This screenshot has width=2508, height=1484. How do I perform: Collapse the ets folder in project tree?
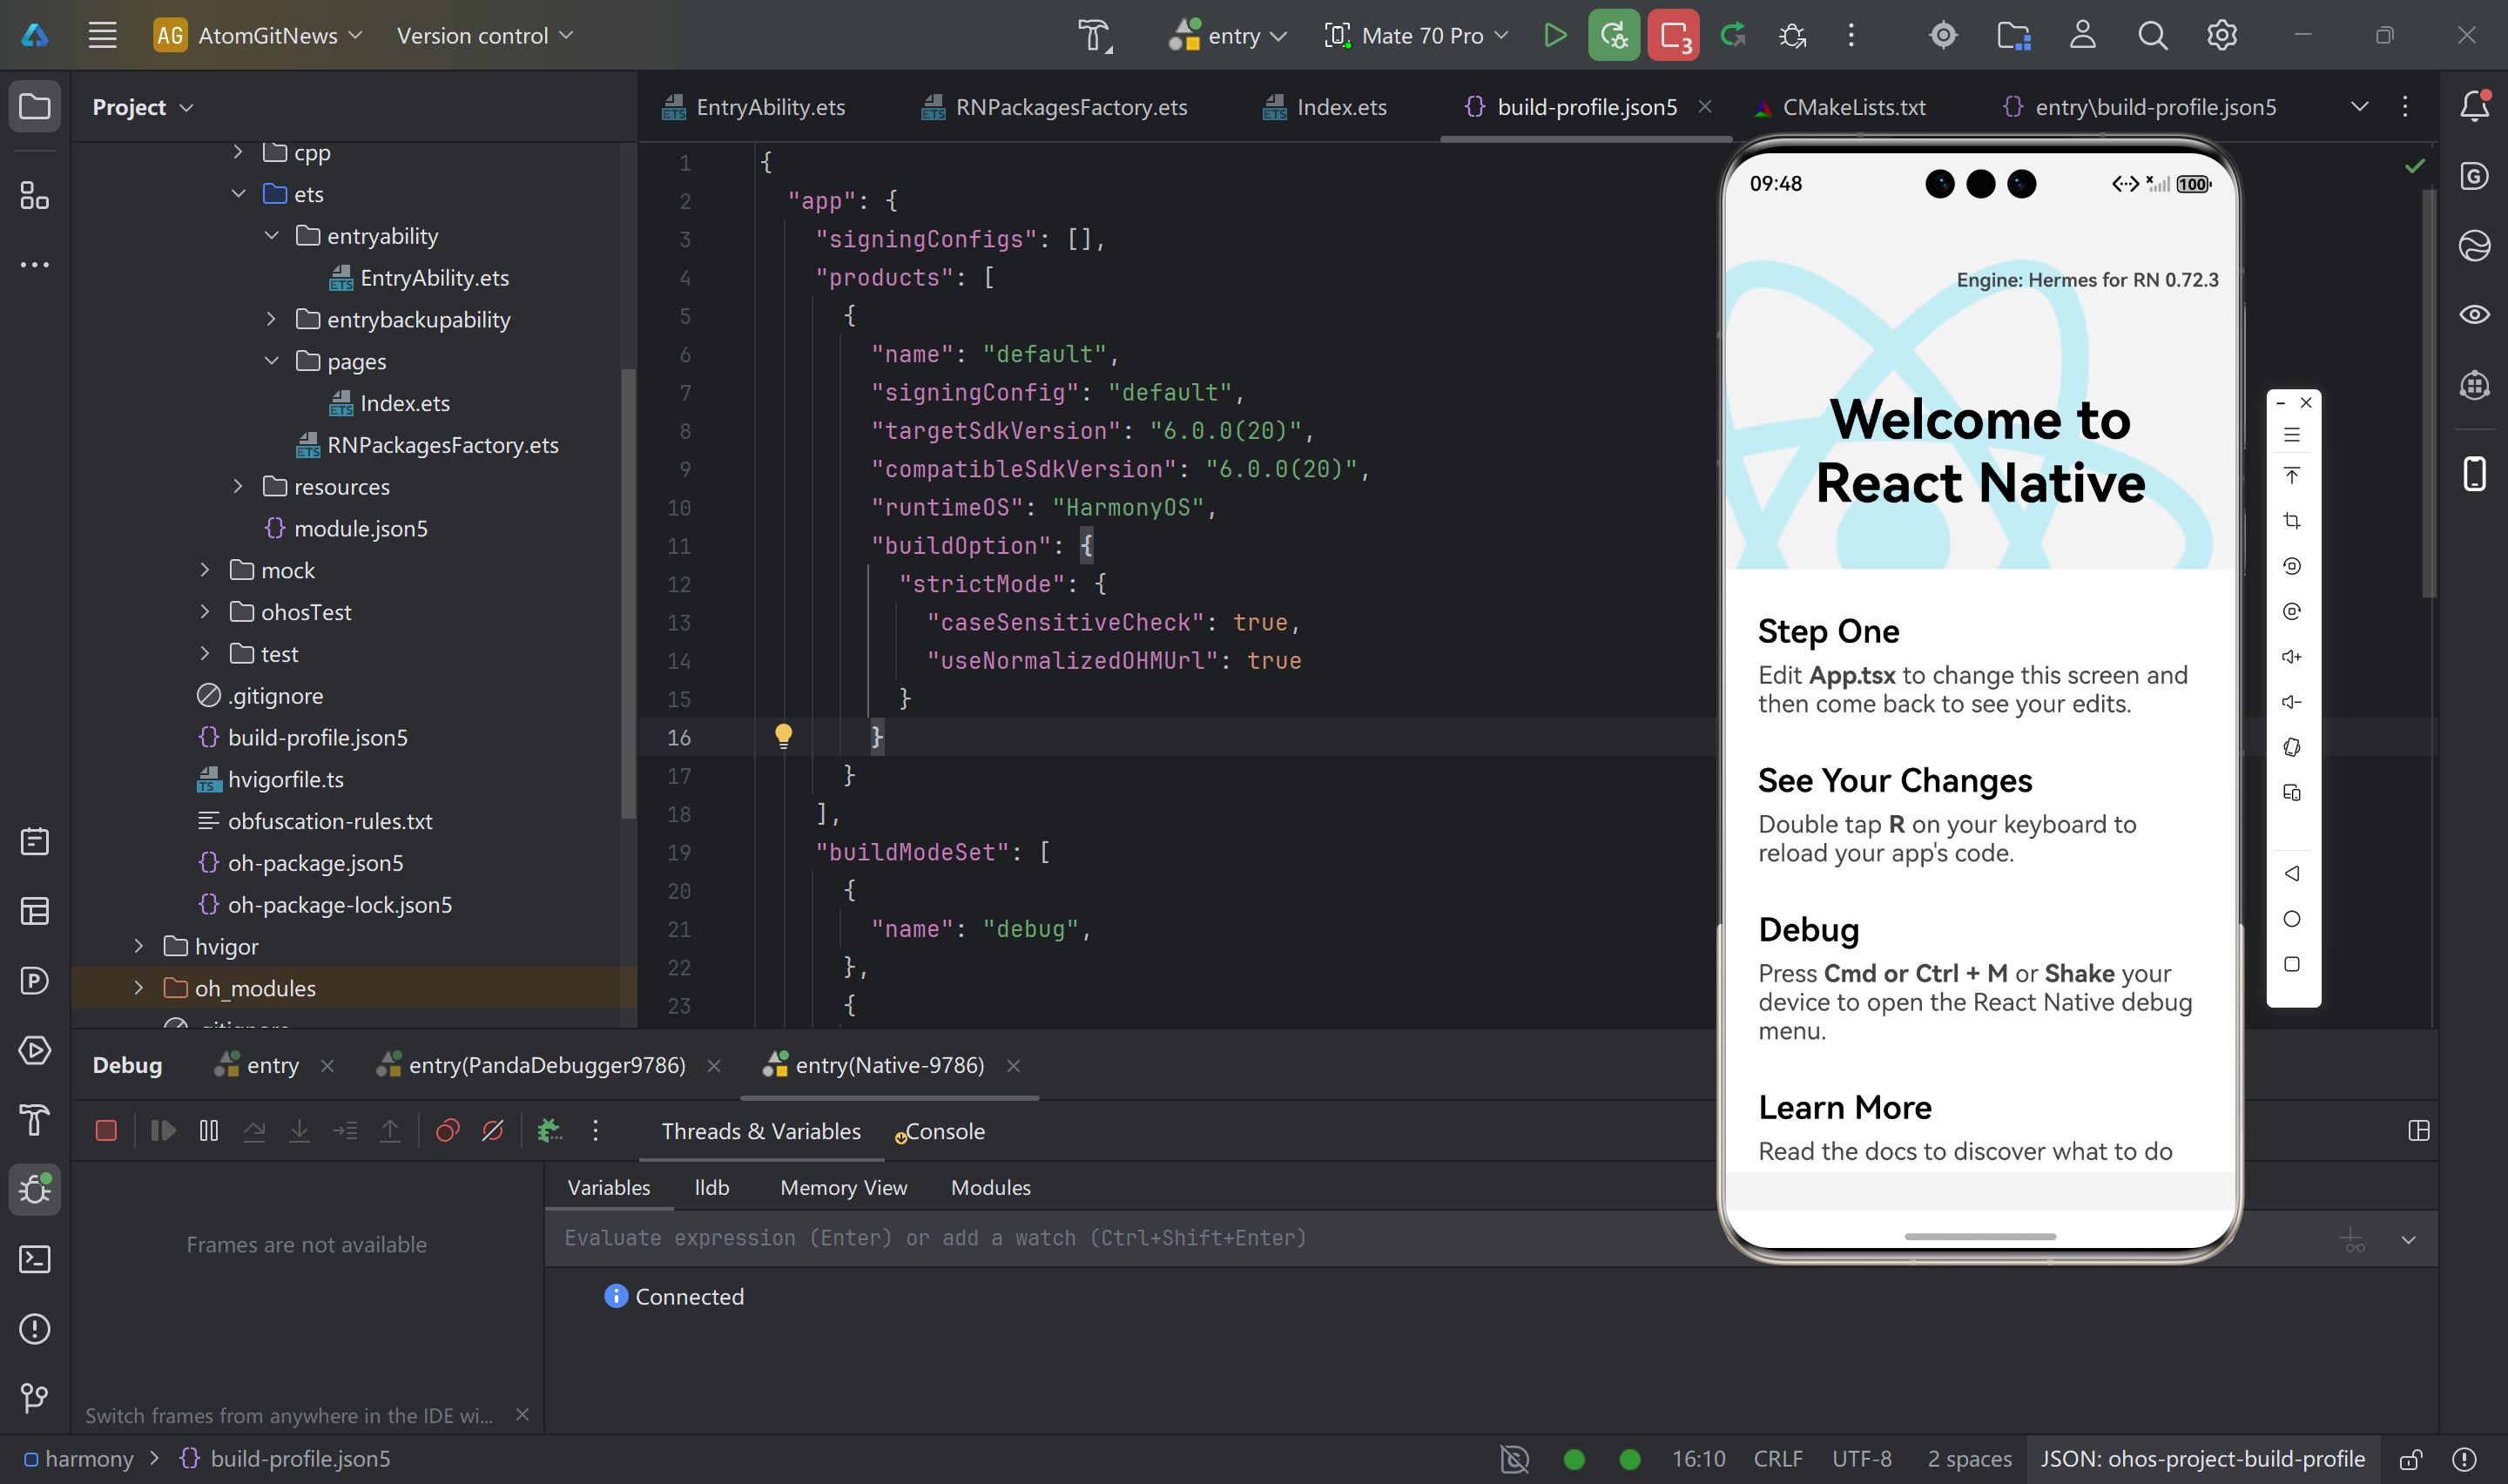[x=238, y=194]
